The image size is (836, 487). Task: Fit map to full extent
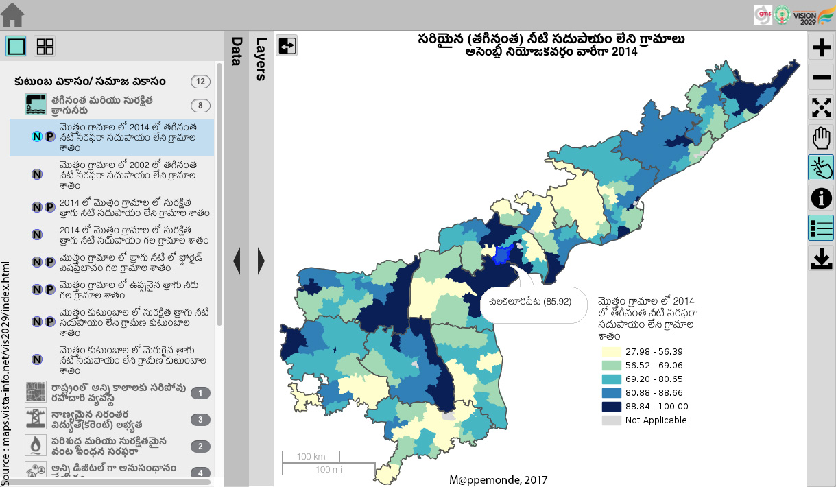(x=821, y=108)
